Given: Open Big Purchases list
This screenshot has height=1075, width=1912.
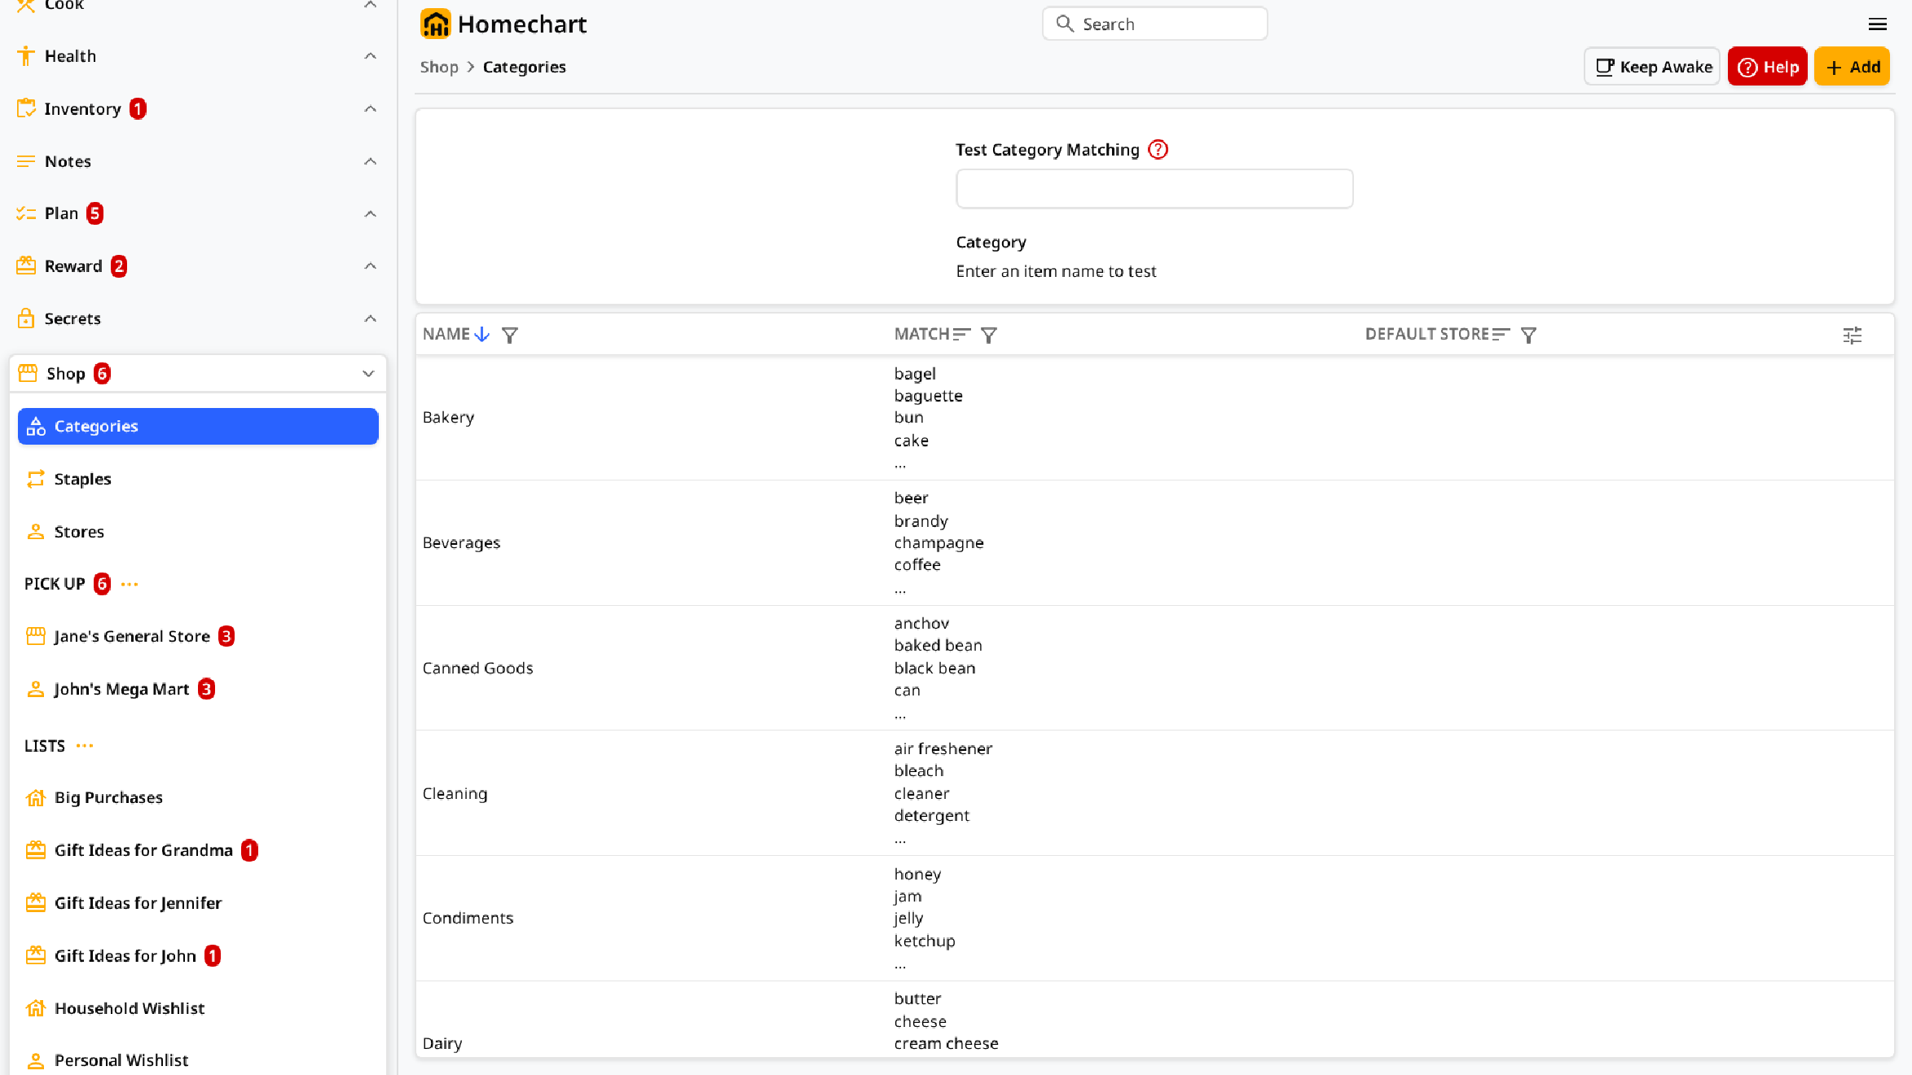Looking at the screenshot, I should 198,797.
